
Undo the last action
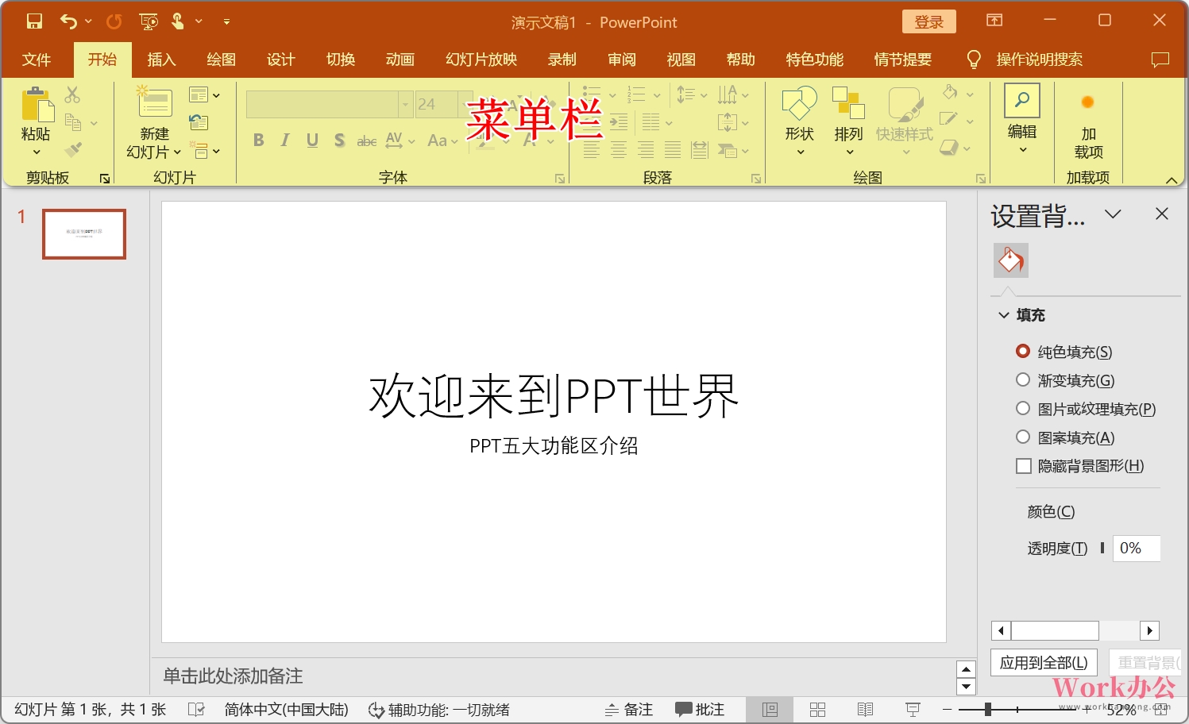click(x=68, y=21)
